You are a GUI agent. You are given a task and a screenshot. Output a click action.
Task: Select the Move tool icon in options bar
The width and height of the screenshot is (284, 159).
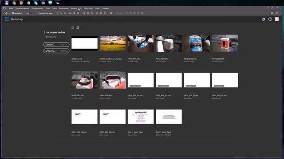pos(6,13)
